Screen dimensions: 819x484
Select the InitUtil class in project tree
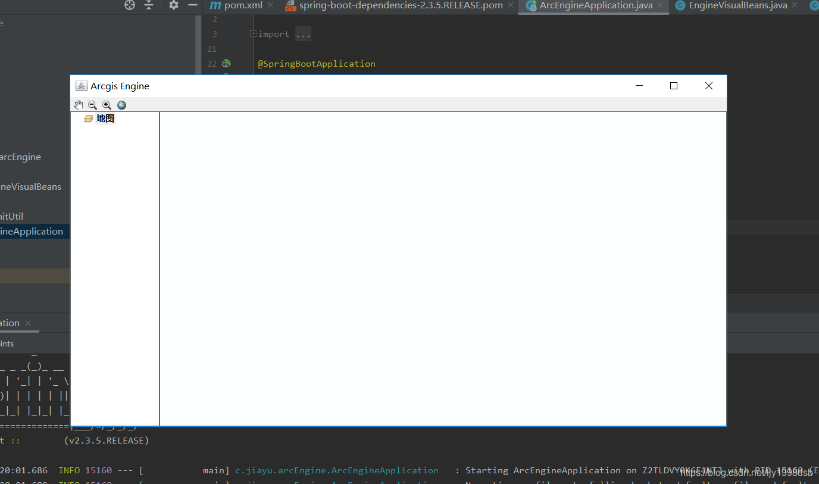(x=11, y=216)
